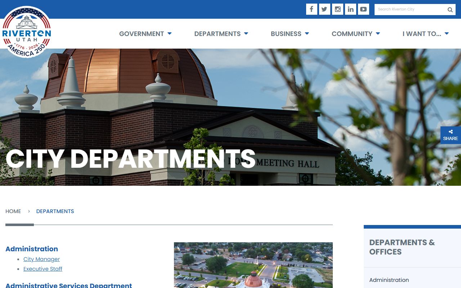This screenshot has width=461, height=288.
Task: Click the Departments breadcrumb link
Action: point(55,211)
